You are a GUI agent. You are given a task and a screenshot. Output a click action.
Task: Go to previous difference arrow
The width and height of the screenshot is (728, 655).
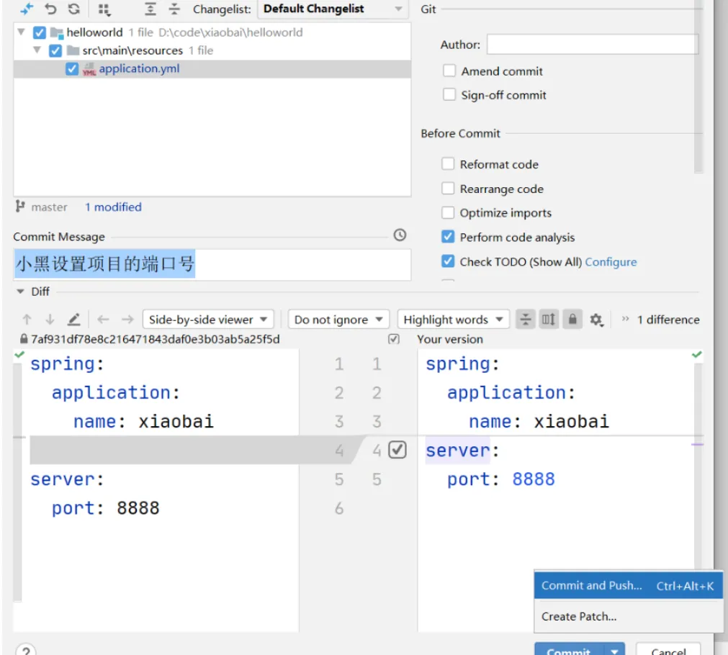point(27,320)
